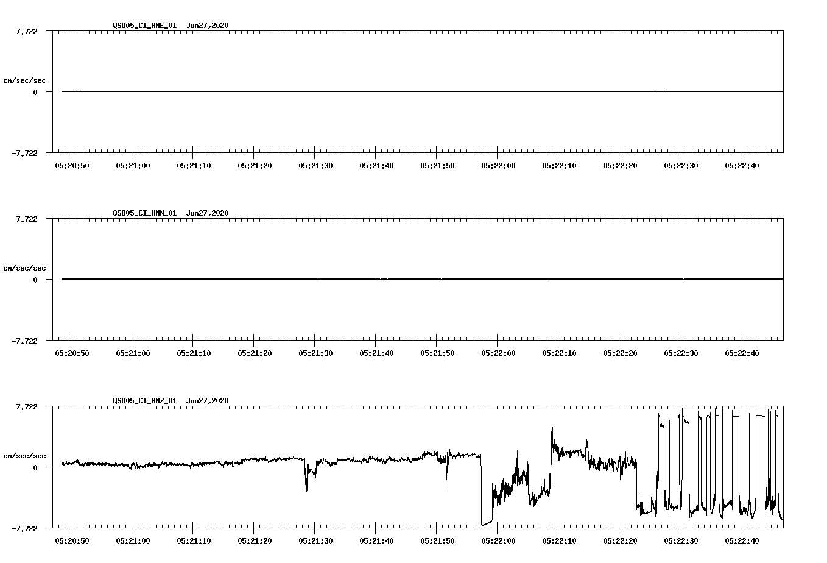
Task: Click the 05:22:40 time label under HNE plot
Action: 742,166
